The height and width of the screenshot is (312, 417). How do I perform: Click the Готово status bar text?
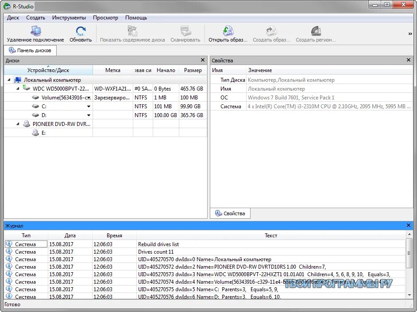tap(12, 304)
